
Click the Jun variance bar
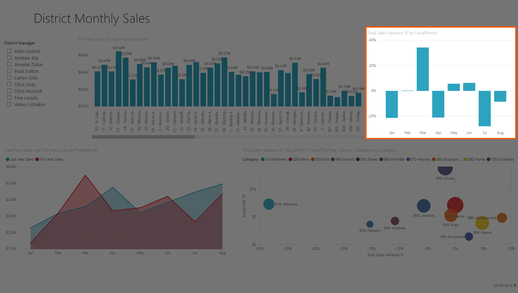(469, 87)
